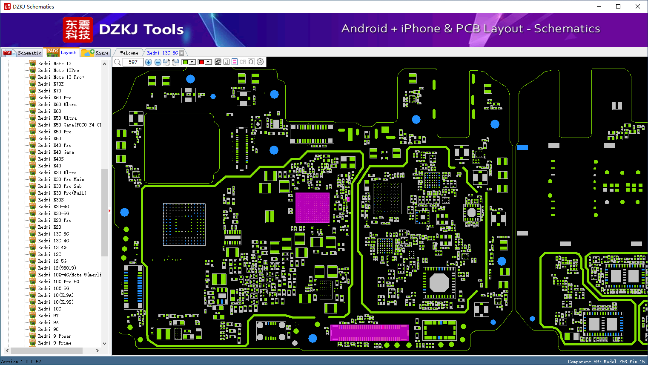Select Redmi K60 Pro layout

pyautogui.click(x=54, y=98)
